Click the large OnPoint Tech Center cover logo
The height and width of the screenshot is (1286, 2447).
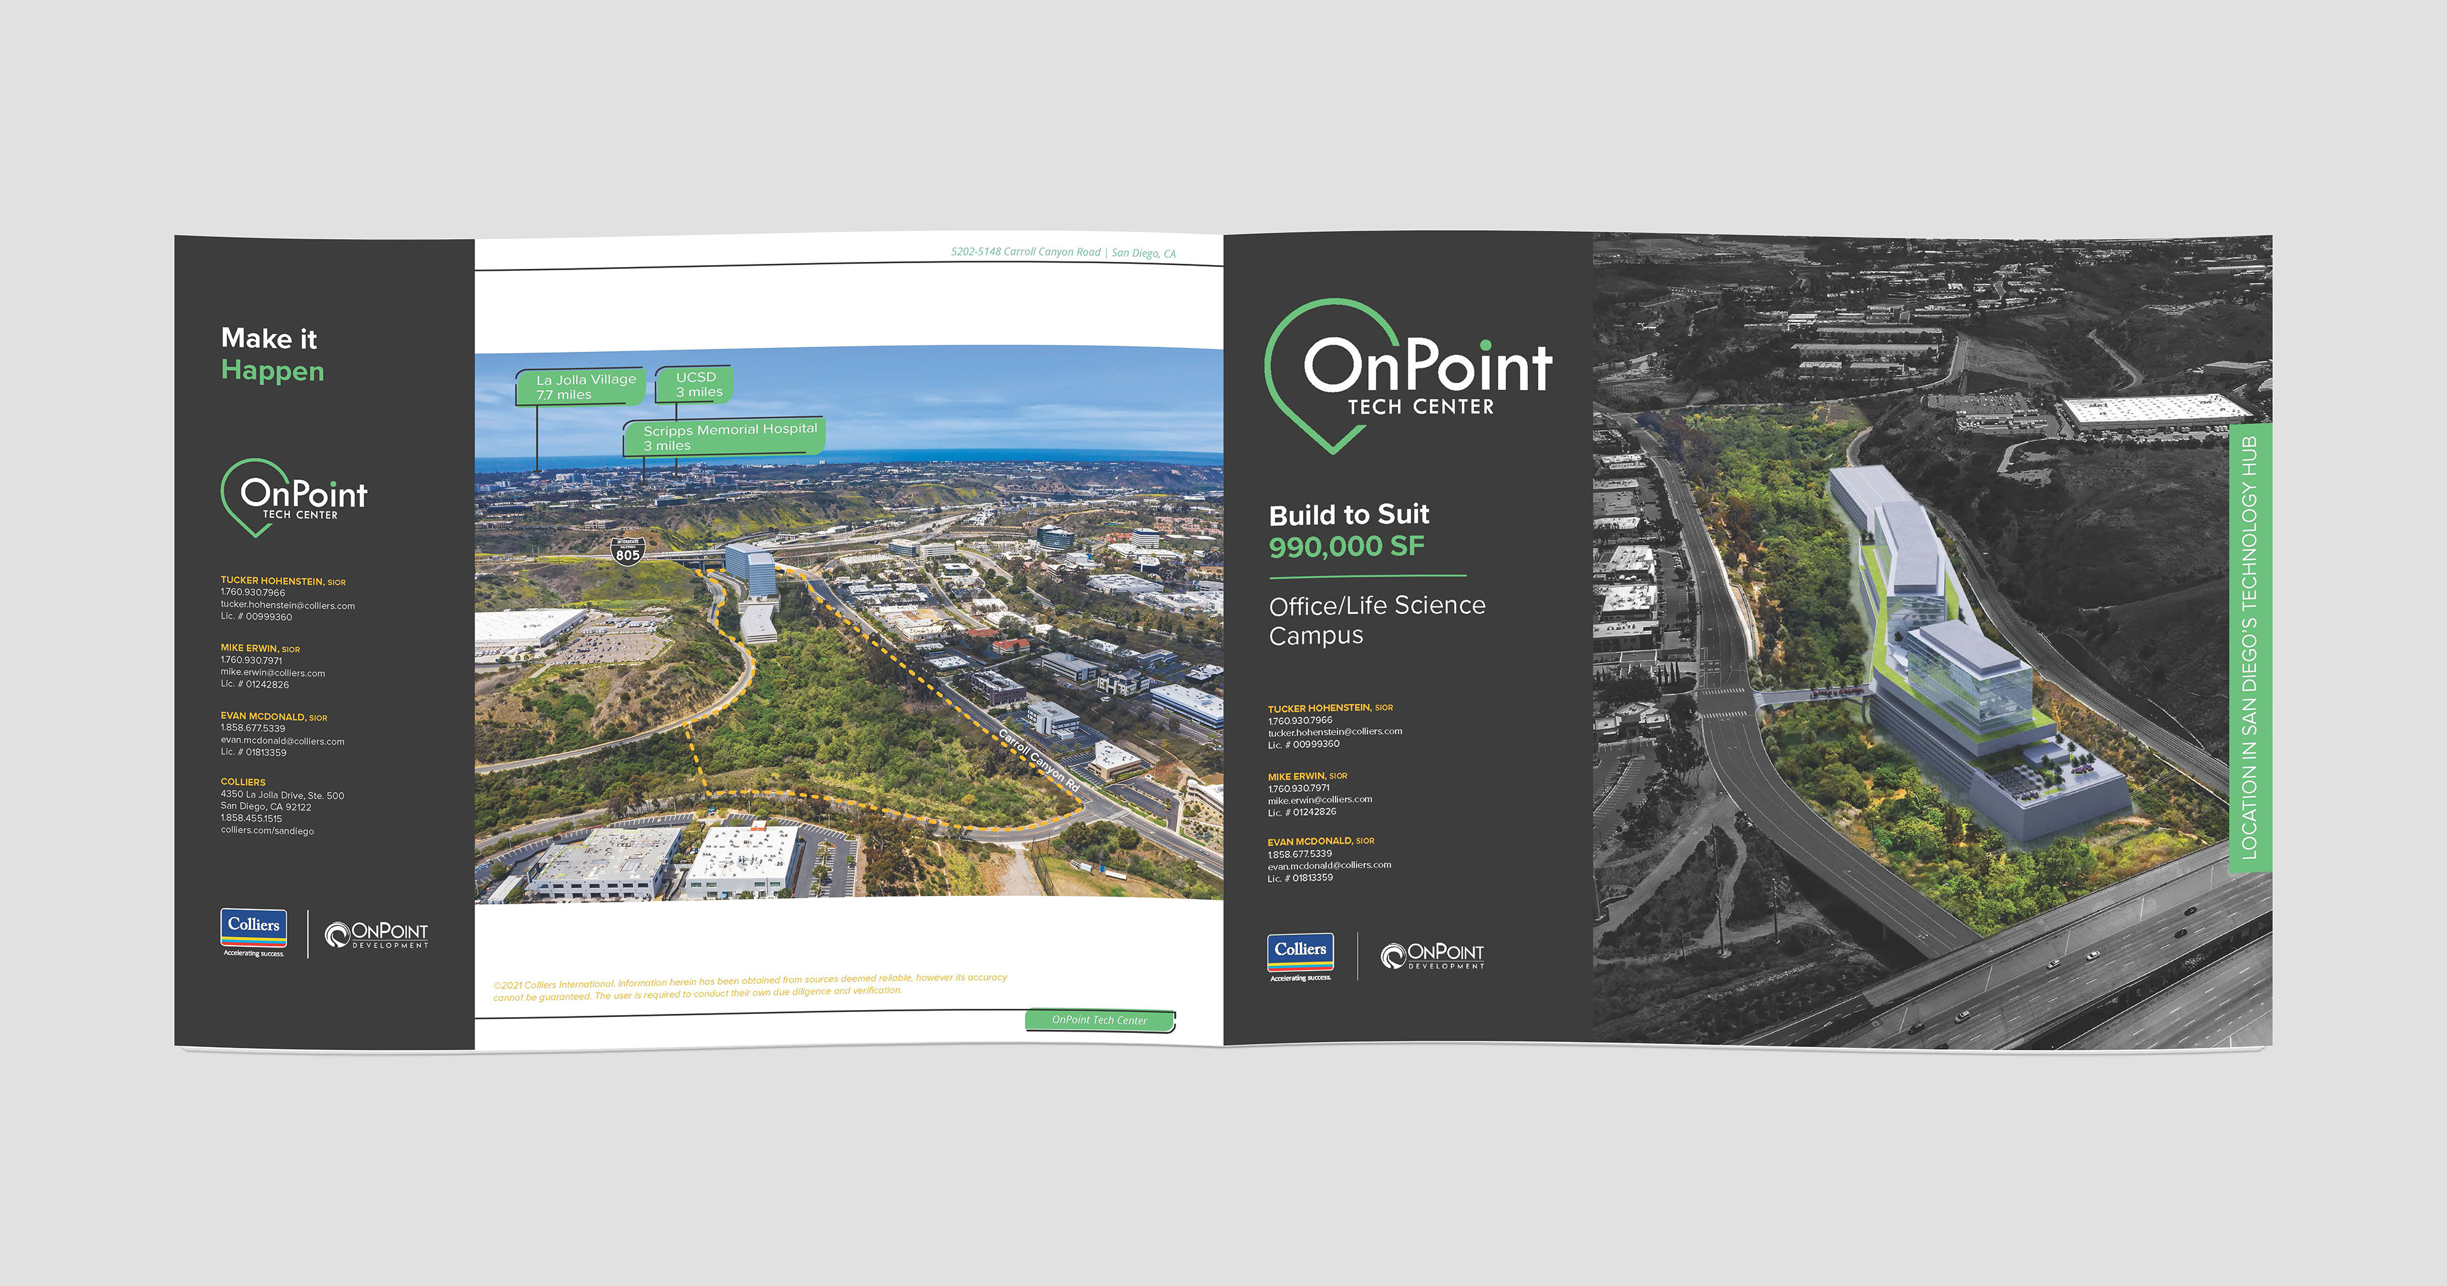[x=1409, y=376]
